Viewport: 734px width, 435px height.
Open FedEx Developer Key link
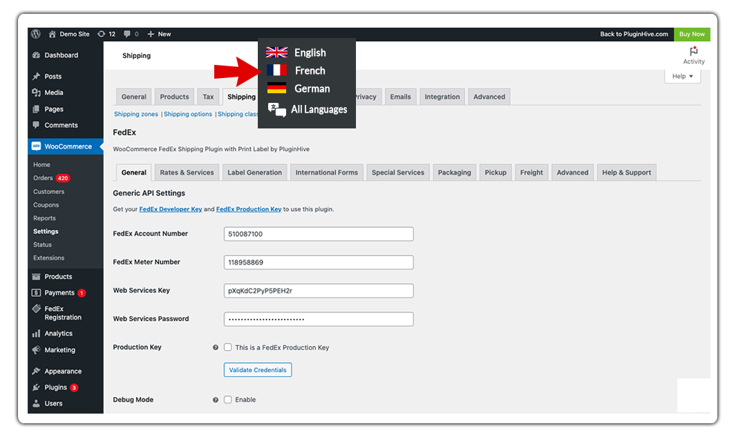pyautogui.click(x=171, y=209)
